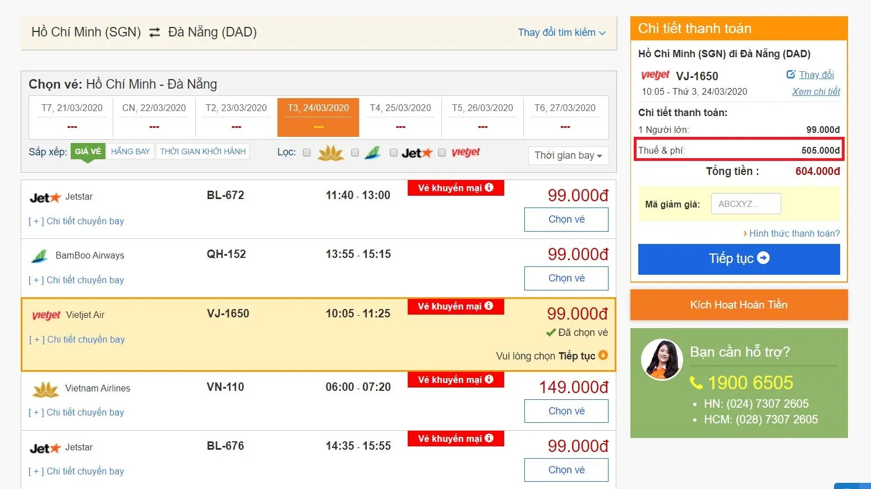Click the Bamboo Airways logo next to QH-152
871x489 pixels.
[x=39, y=255]
